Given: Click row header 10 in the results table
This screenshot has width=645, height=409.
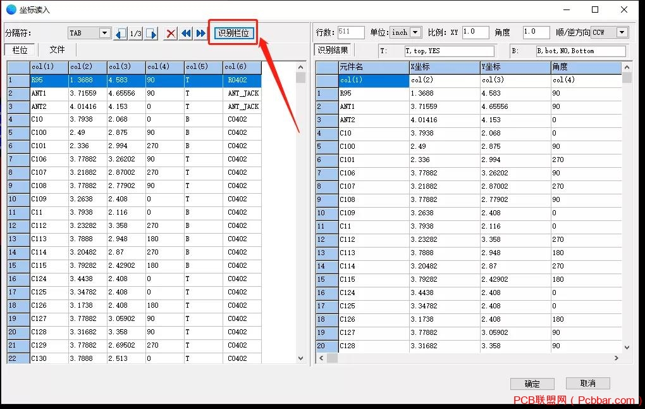Looking at the screenshot, I should 327,213.
